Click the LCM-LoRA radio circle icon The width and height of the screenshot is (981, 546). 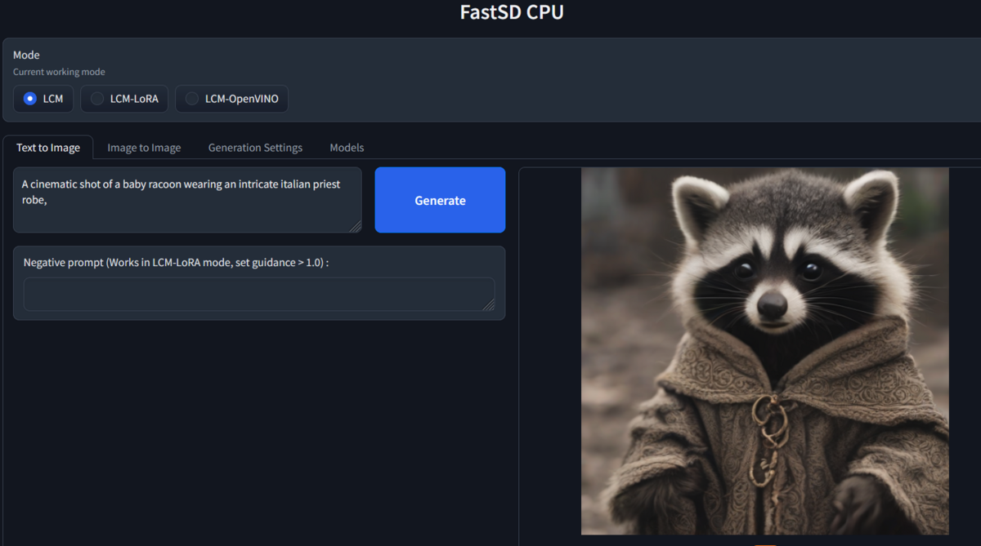98,98
